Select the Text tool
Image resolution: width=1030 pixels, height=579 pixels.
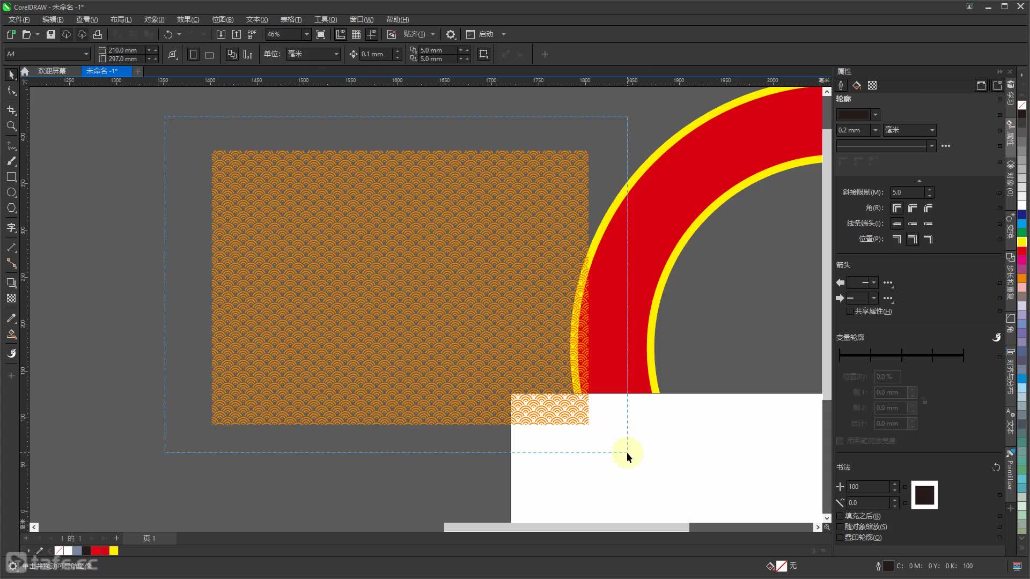(x=11, y=228)
